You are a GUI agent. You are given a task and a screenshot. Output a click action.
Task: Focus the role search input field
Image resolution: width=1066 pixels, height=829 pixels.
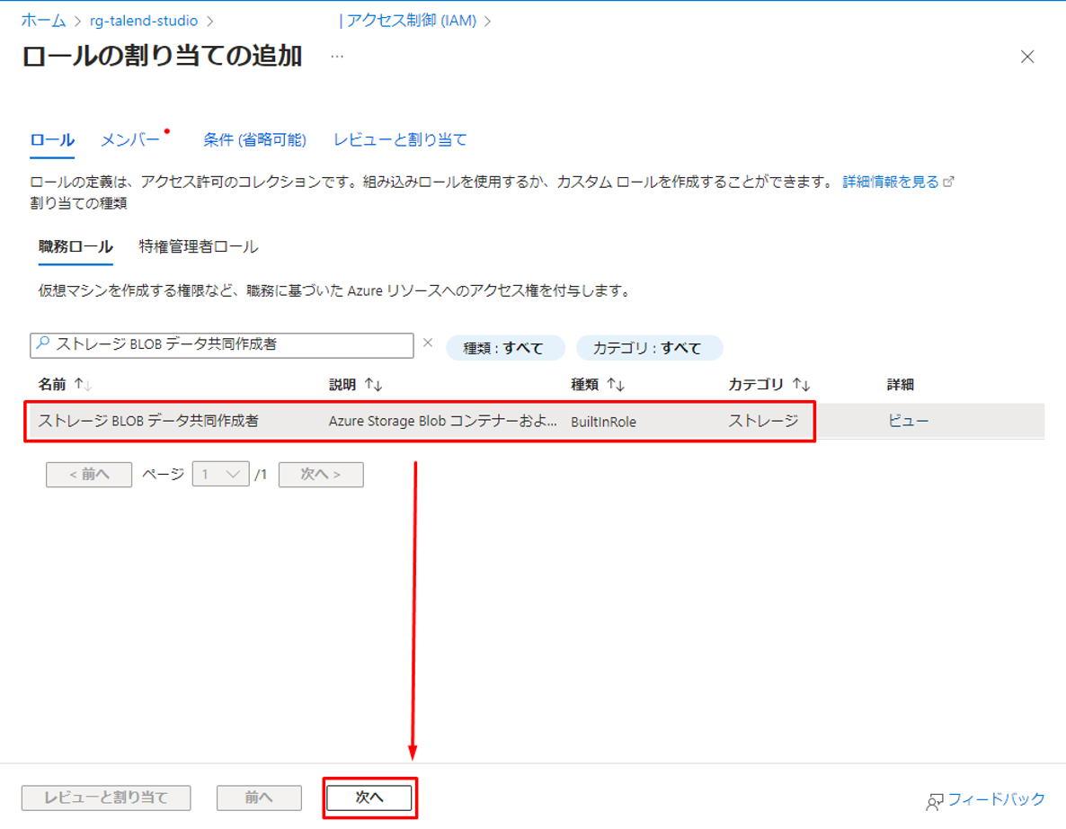[x=222, y=344]
